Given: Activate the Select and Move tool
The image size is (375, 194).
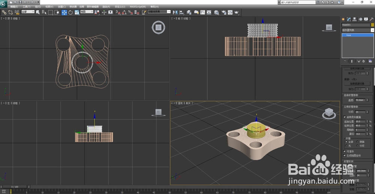Looking at the screenshot, I should click(x=64, y=12).
